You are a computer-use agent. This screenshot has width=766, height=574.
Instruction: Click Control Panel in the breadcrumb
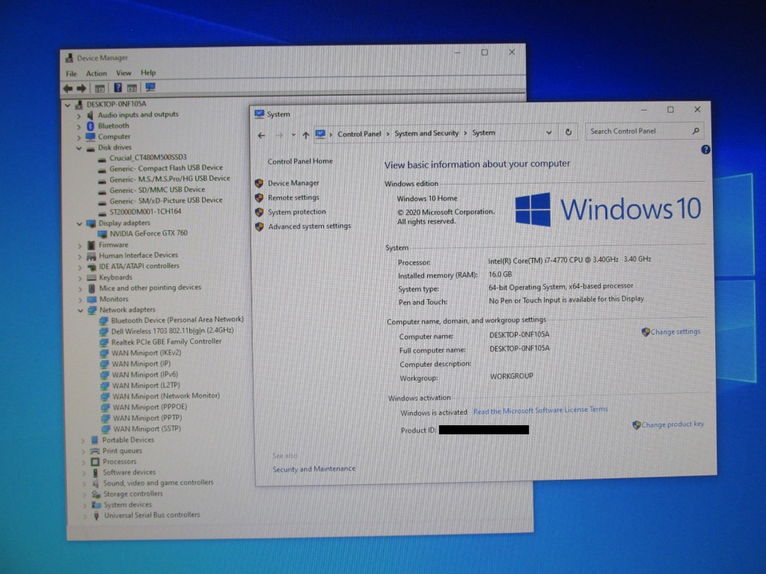pos(359,134)
